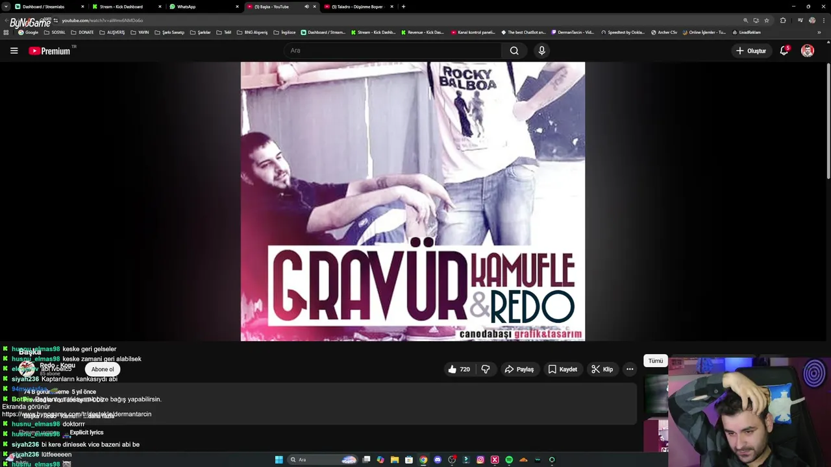Share the video via Paylaş button

click(x=519, y=369)
